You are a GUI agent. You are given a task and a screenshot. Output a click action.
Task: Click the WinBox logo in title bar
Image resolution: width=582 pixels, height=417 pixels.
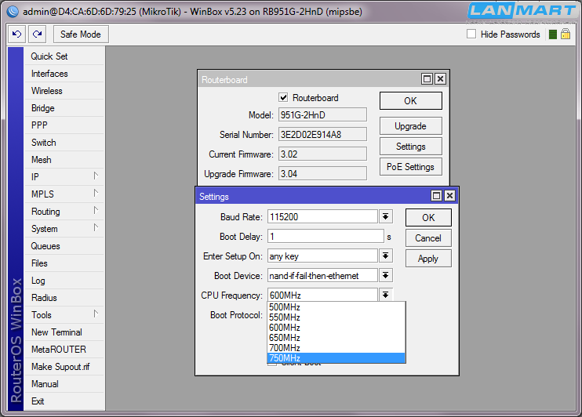13,12
